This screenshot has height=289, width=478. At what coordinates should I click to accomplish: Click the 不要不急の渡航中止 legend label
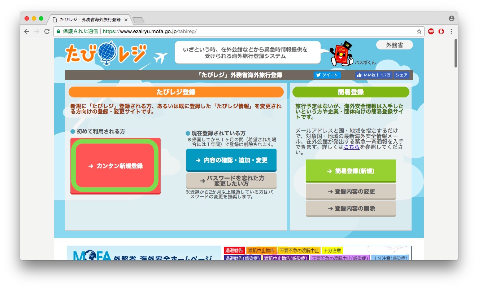(299, 250)
